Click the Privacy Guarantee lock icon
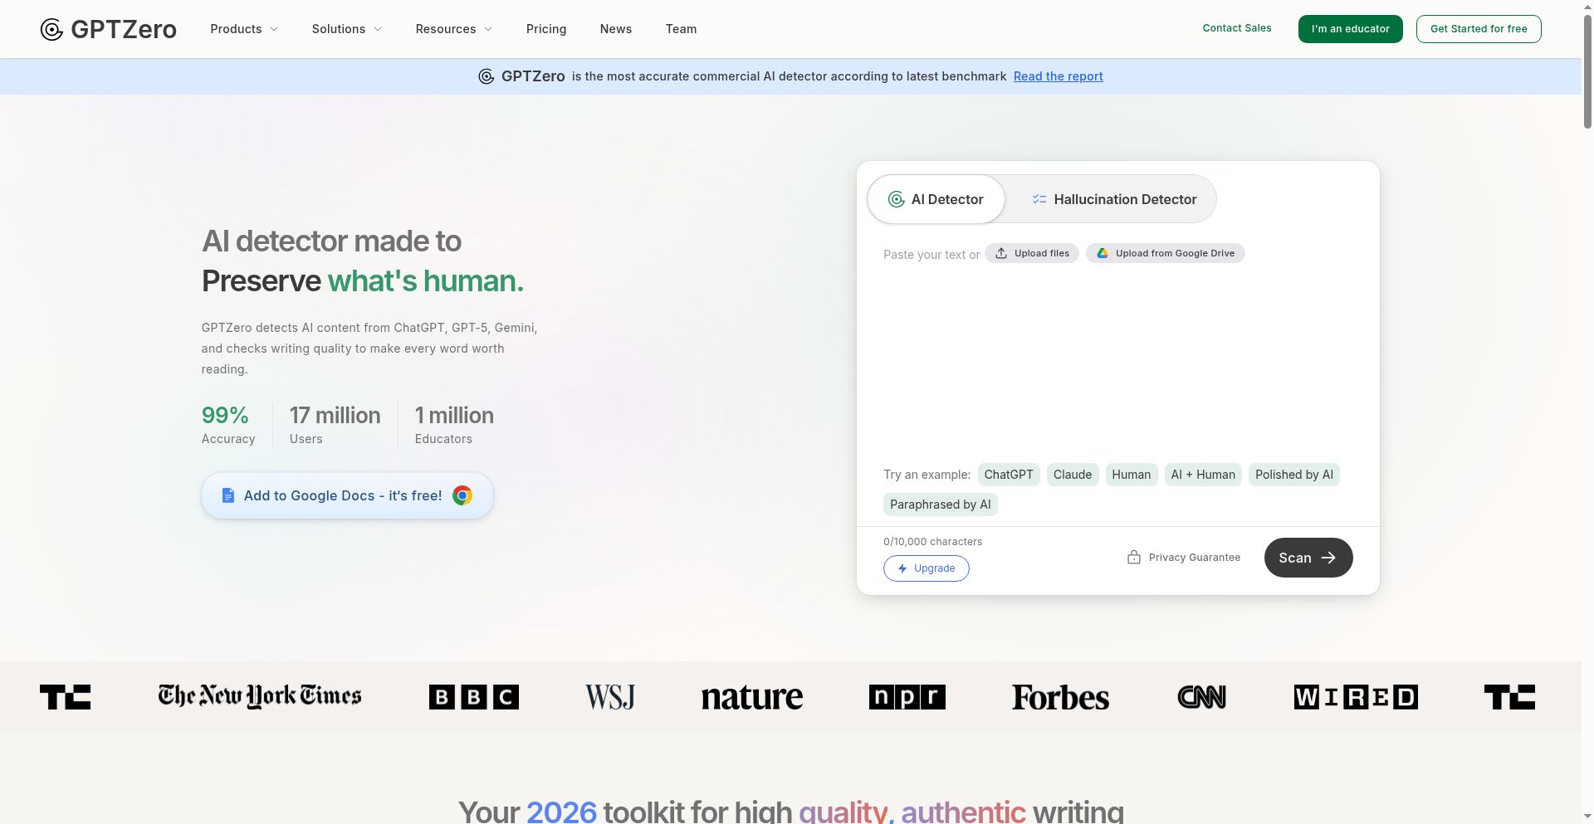Viewport: 1594px width, 824px height. pos(1133,558)
